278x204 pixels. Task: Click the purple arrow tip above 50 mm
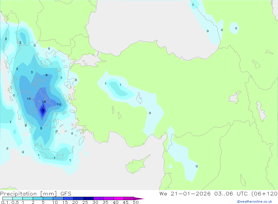coord(139,199)
